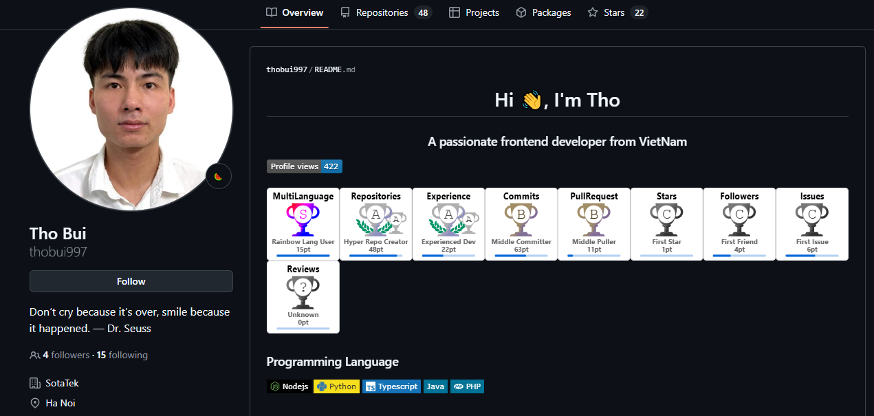Click the Repositories trophy icon
The image size is (874, 416).
tap(376, 219)
